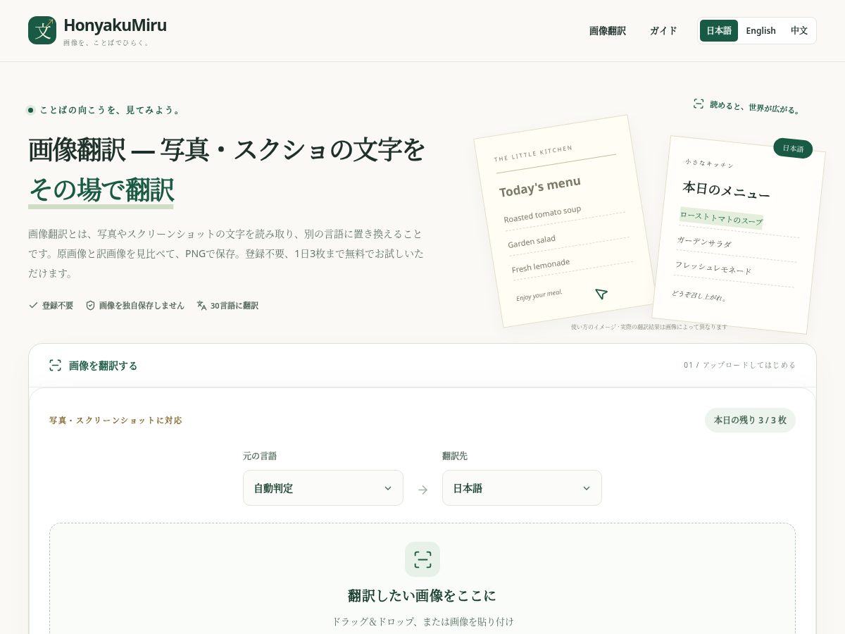845x634 pixels.
Task: Click 翻訳したい画像をここに upload heading
Action: (x=423, y=596)
